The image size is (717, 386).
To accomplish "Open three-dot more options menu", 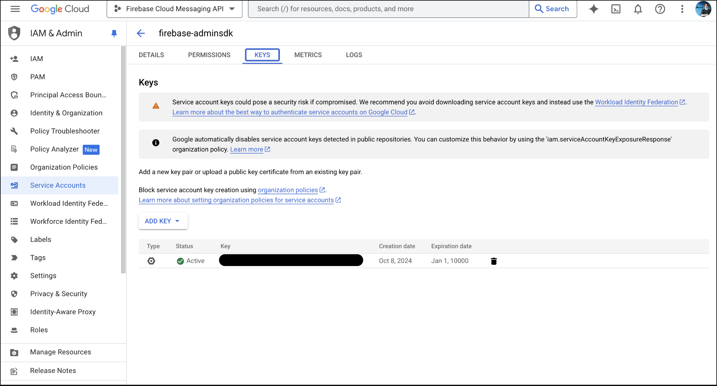I will [x=682, y=9].
